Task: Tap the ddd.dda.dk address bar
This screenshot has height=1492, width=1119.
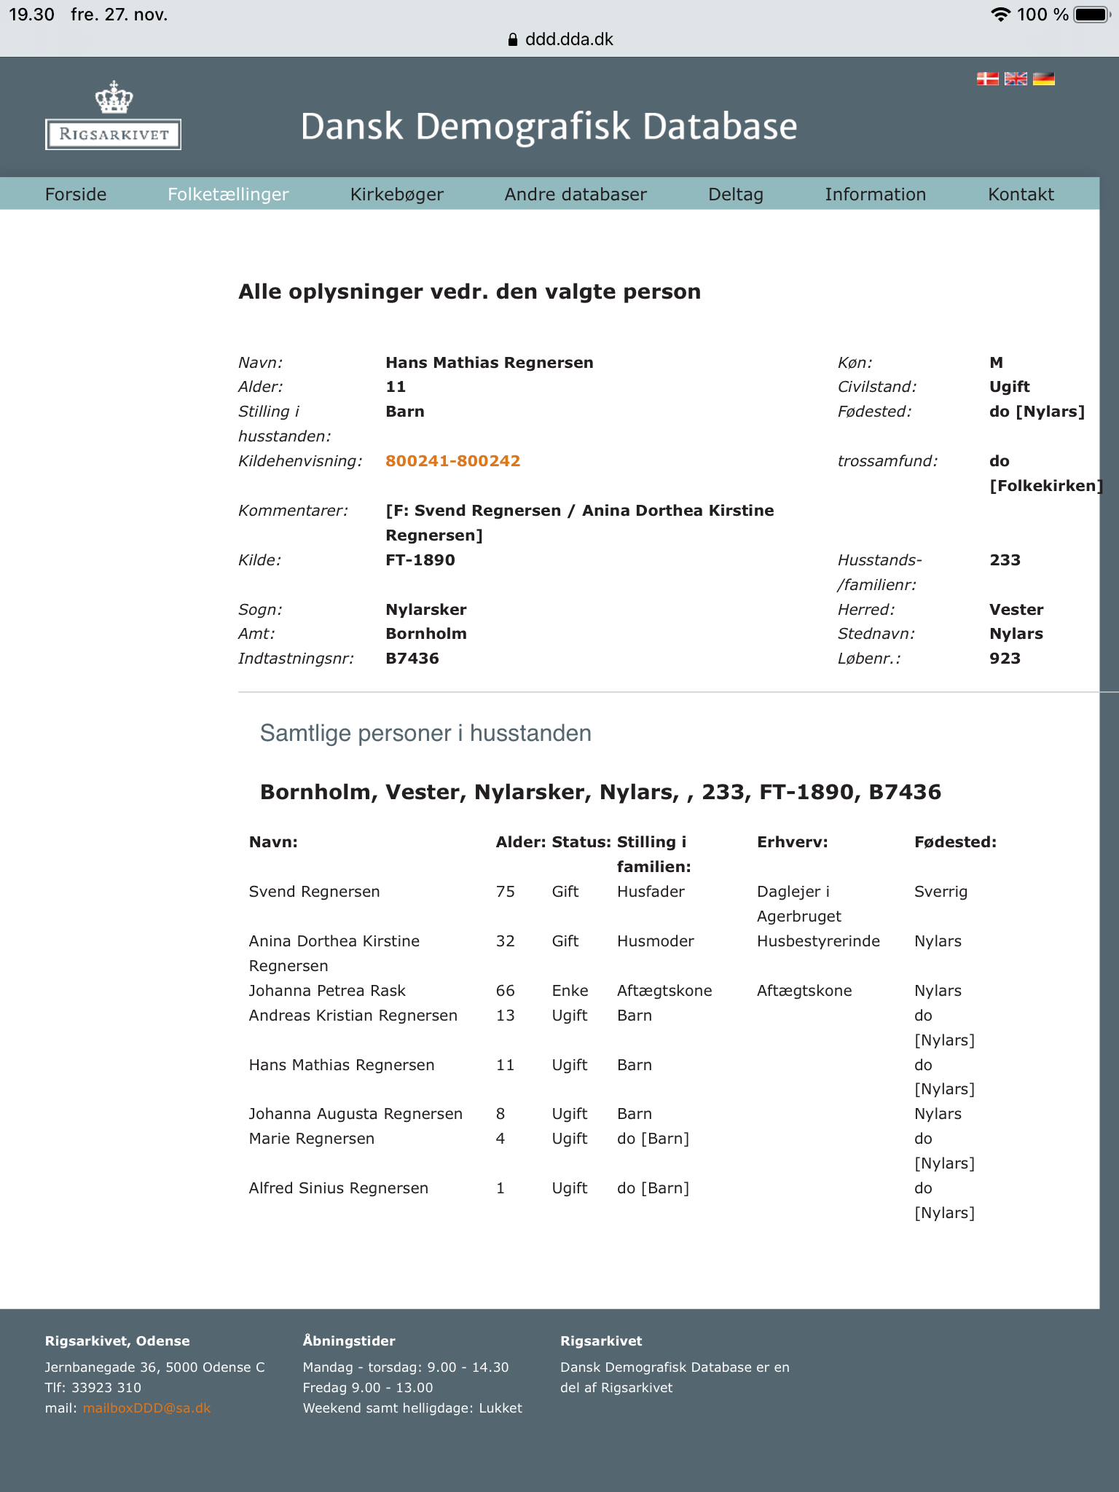Action: coord(568,40)
